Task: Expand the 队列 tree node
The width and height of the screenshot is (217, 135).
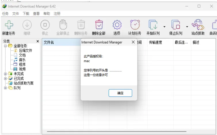Action: click(x=5, y=88)
